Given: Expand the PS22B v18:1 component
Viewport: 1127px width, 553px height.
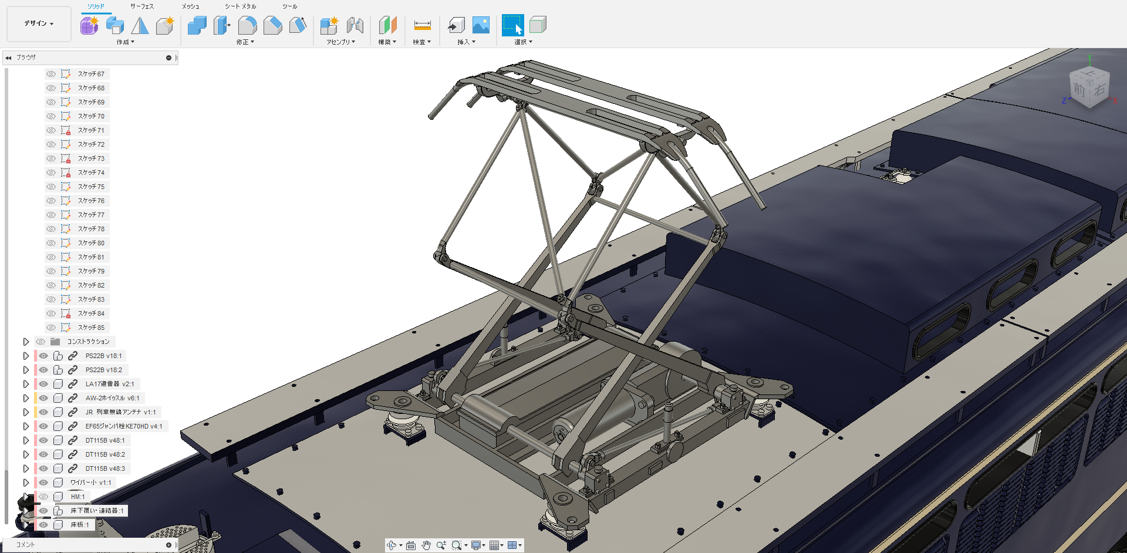Looking at the screenshot, I should [x=26, y=356].
